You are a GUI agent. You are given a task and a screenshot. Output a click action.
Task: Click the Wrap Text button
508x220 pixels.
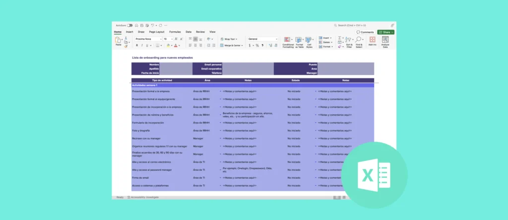coord(229,39)
